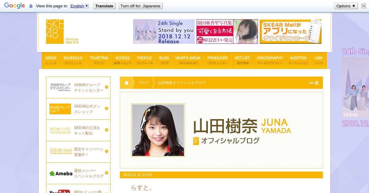Click Juna Yamada profile photo
Image resolution: width=369 pixels, height=193 pixels.
point(158,130)
